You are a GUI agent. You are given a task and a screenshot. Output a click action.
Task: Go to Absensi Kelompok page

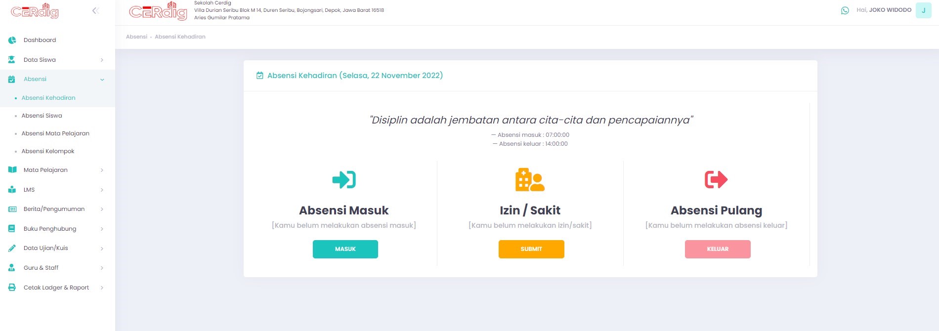(48, 151)
